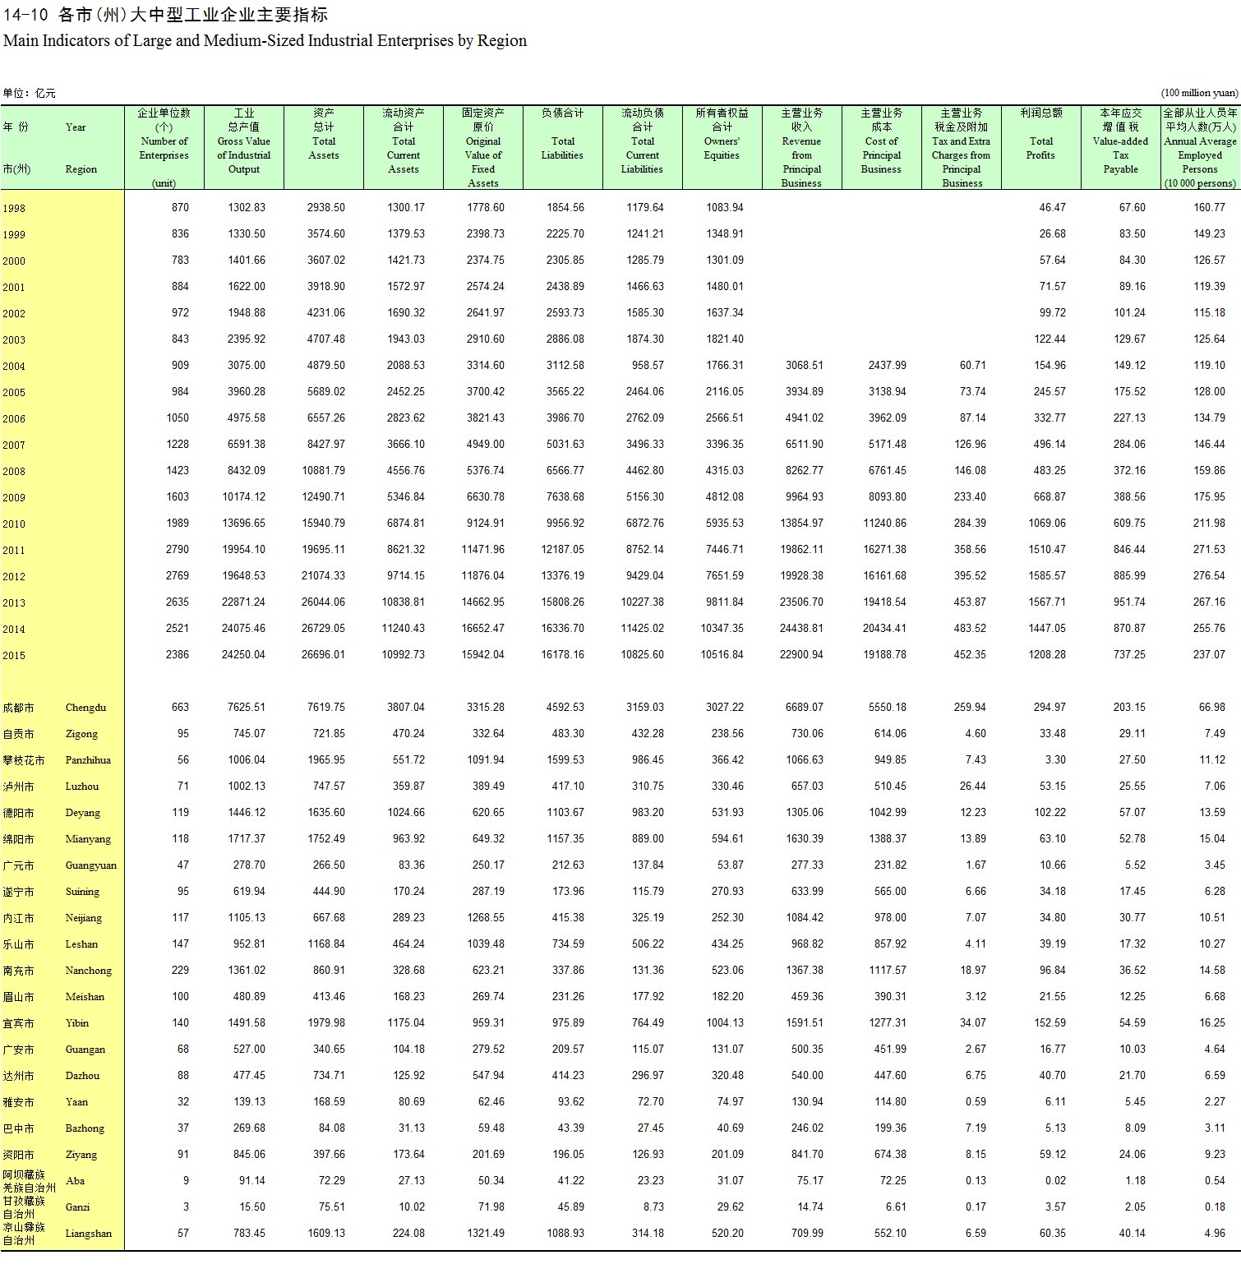
Task: Click value '15.50' in the Ganzi row
Action: 252,1207
